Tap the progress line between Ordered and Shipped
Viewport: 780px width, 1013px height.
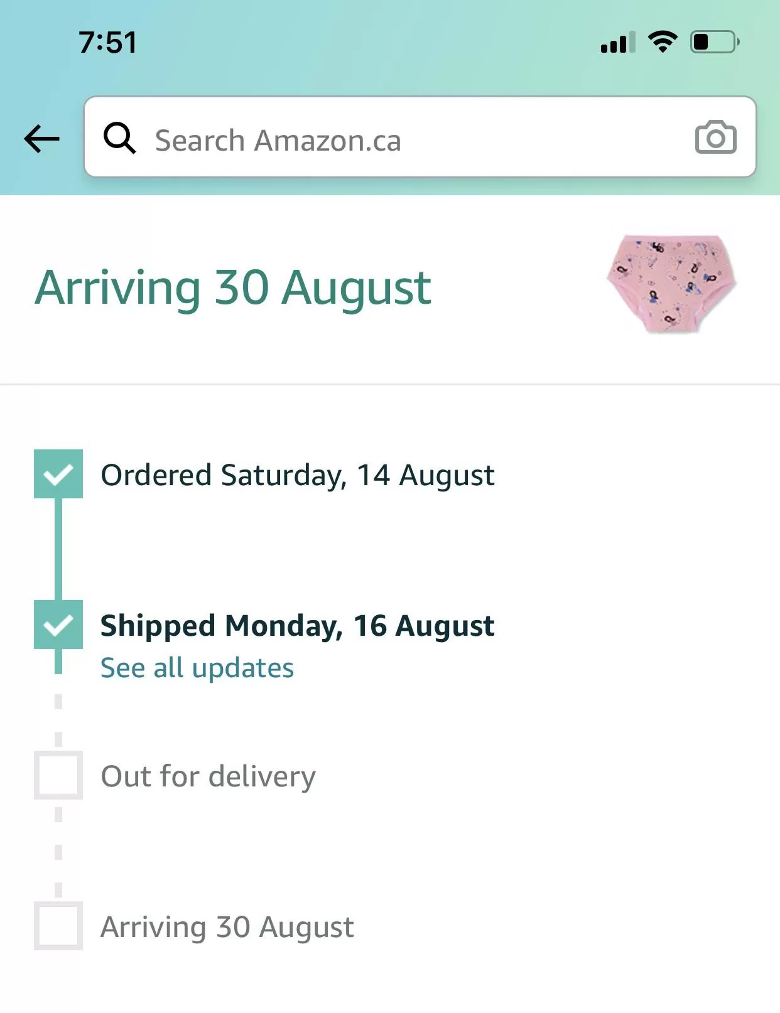click(58, 549)
